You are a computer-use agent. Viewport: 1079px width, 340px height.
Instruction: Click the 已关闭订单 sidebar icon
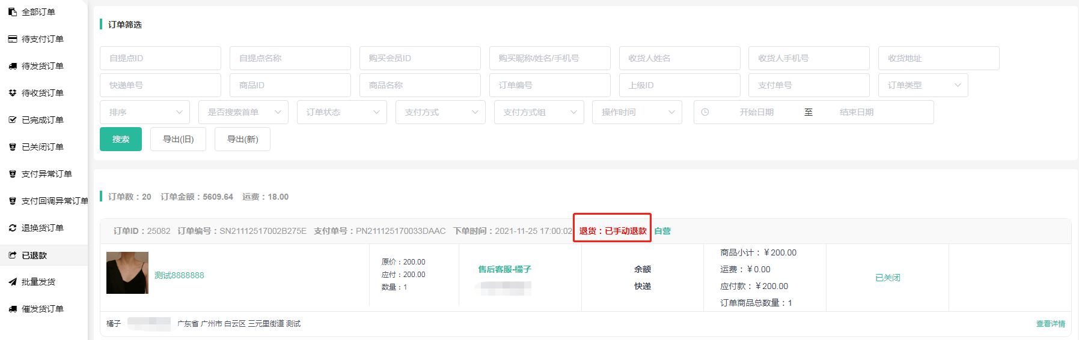tap(13, 147)
